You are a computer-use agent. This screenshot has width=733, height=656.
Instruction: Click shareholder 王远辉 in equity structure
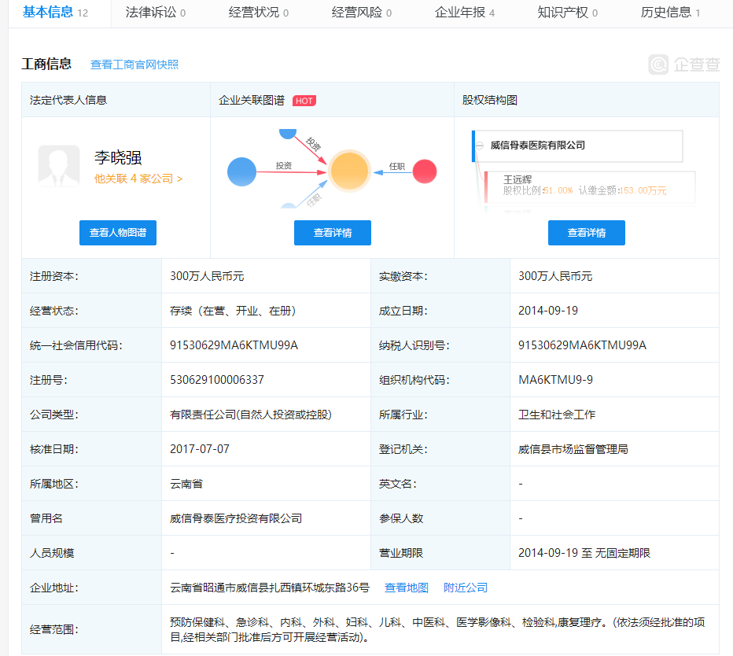(518, 179)
